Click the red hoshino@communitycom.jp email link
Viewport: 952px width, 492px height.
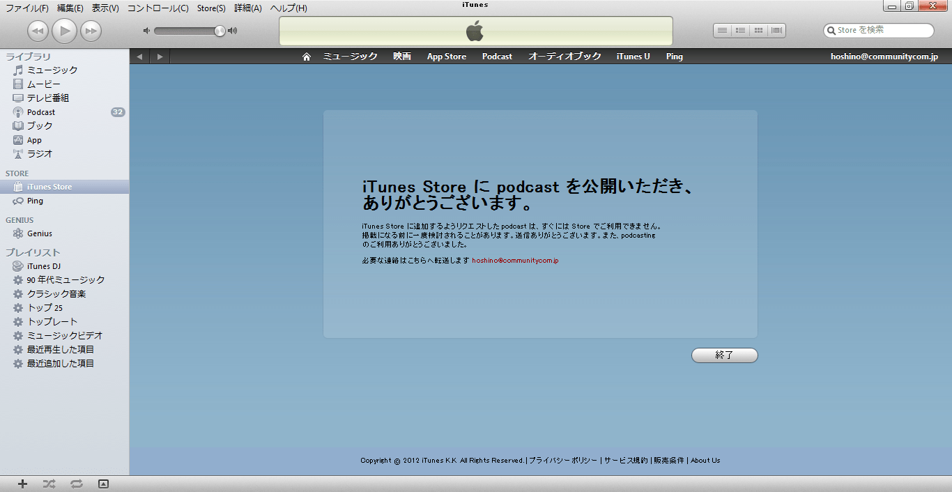tap(515, 261)
